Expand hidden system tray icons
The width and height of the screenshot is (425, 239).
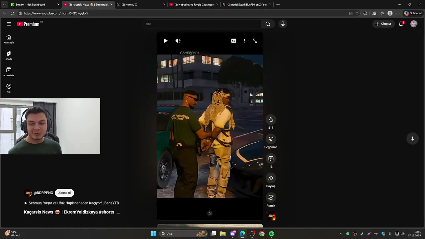pyautogui.click(x=340, y=234)
